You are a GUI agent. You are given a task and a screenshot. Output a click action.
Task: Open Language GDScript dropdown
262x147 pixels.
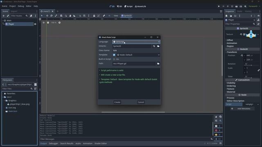(136, 42)
